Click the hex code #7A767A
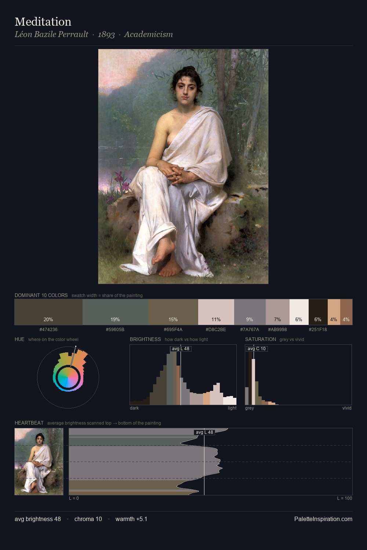The width and height of the screenshot is (367, 550). pyautogui.click(x=250, y=330)
